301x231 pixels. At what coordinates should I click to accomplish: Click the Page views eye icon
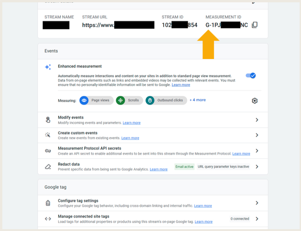84,101
